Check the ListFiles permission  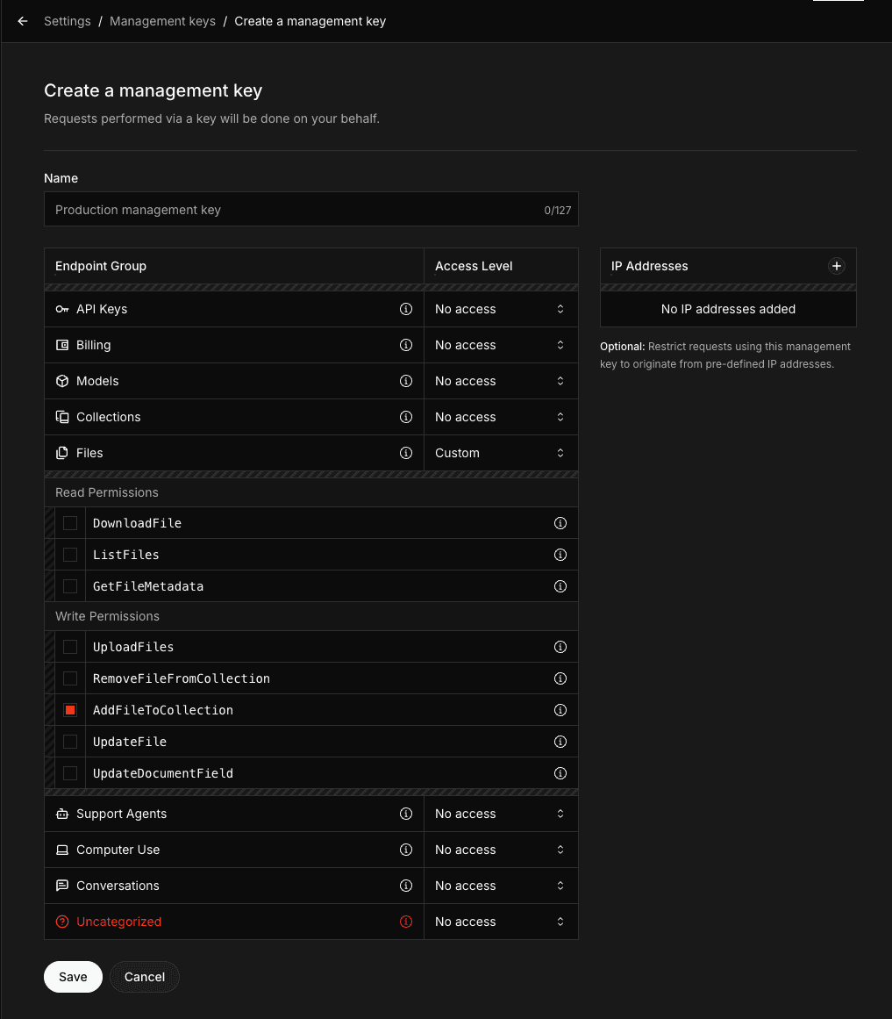pyautogui.click(x=70, y=555)
